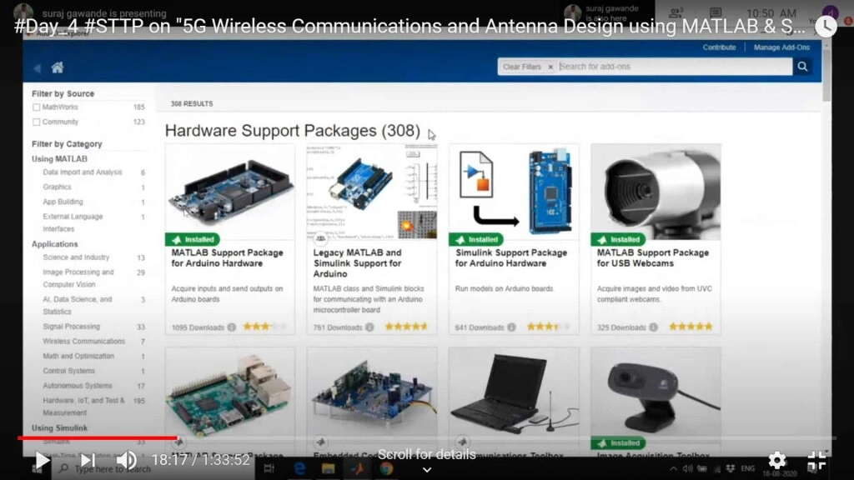Click the Search for add-ons field

[674, 67]
